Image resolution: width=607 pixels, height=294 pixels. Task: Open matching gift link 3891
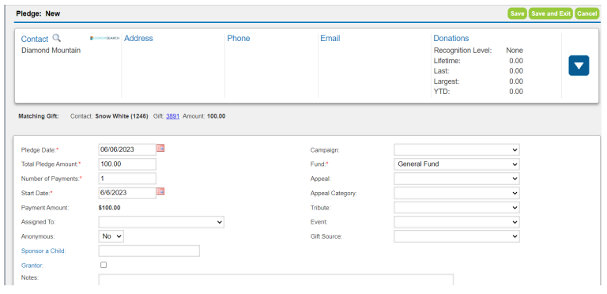[172, 116]
